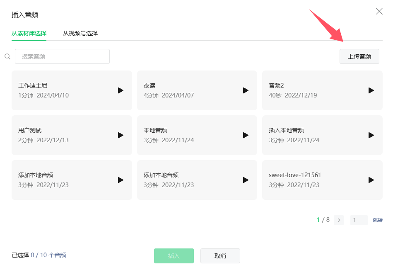Screen dimensions: 393x270
Task: Select the 从素材库选择 tab
Action: click(29, 33)
